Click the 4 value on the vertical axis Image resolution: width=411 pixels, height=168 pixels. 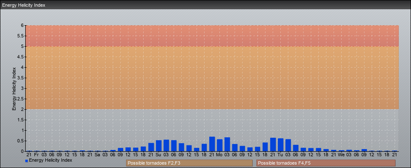coord(23,67)
